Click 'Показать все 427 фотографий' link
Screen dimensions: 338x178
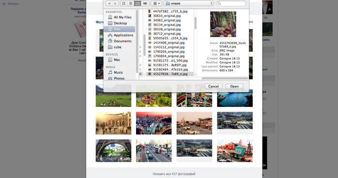click(x=174, y=174)
